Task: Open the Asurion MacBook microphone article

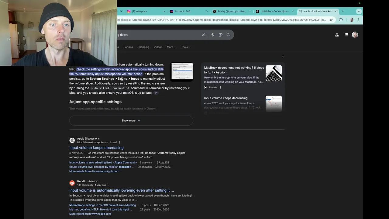Action: (234, 70)
